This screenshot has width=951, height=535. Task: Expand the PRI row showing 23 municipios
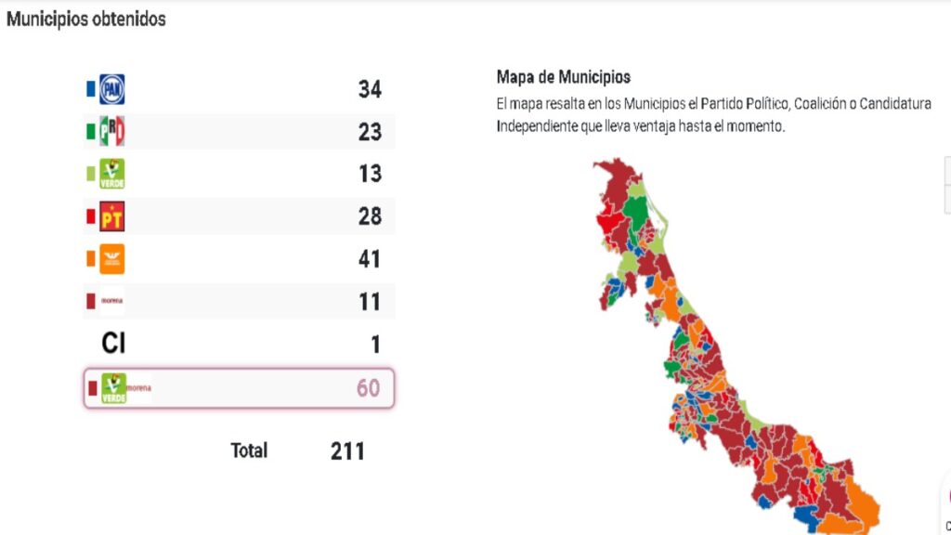pyautogui.click(x=238, y=132)
